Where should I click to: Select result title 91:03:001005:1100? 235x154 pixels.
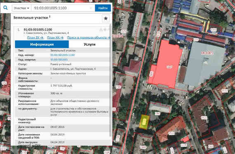tap(38, 29)
